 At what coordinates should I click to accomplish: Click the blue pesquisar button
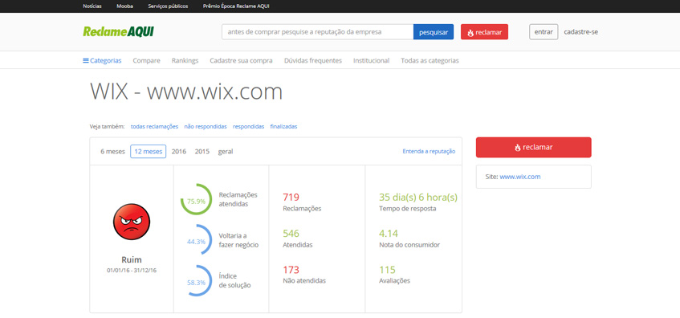point(434,32)
